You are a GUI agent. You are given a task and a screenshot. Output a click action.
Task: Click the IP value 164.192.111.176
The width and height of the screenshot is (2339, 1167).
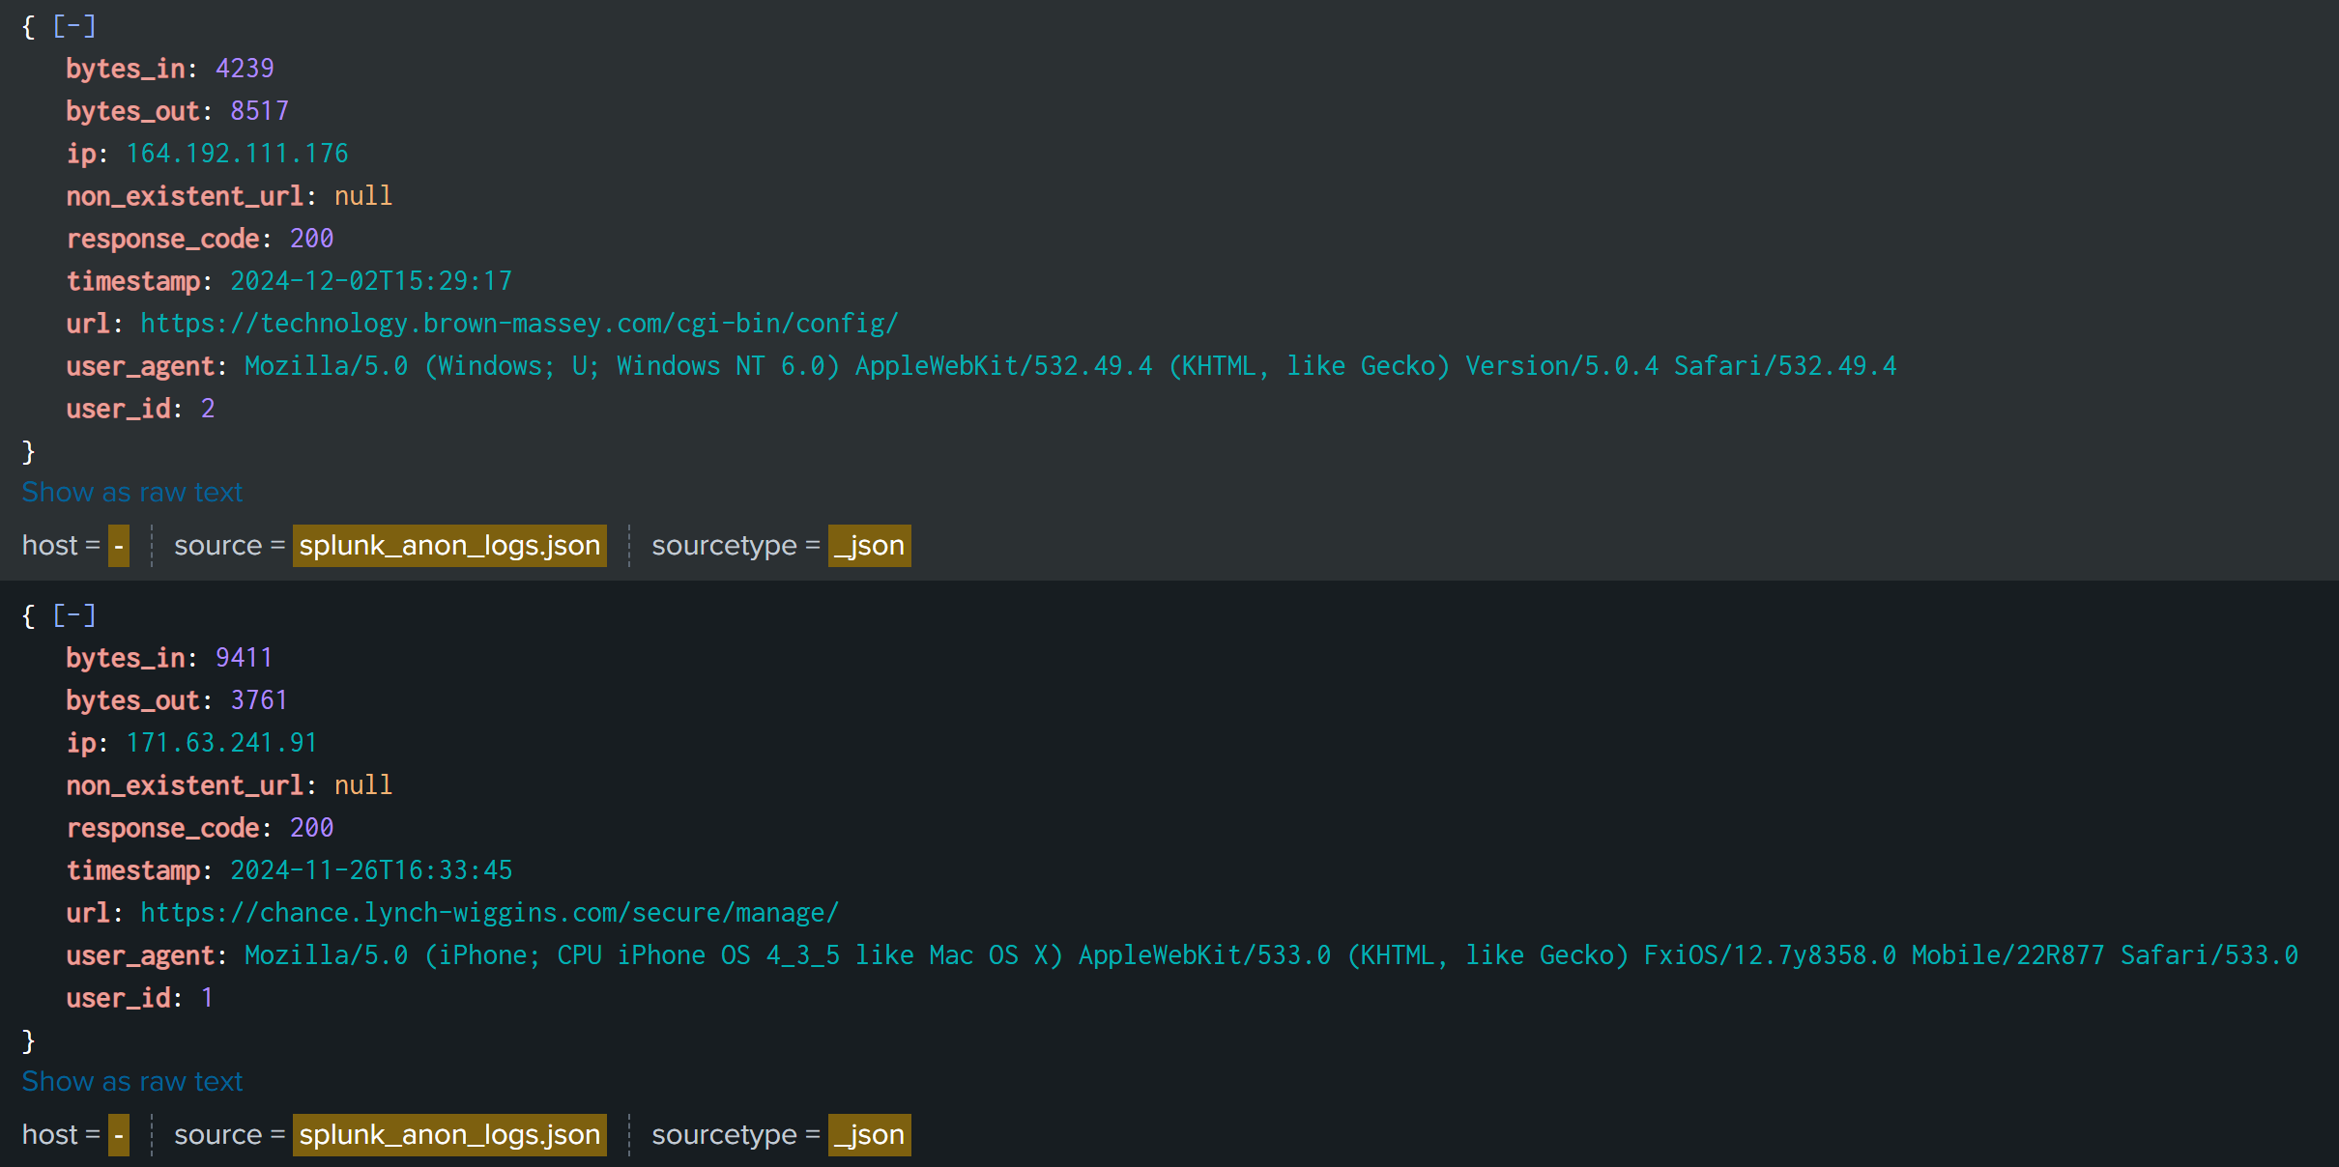pos(237,154)
